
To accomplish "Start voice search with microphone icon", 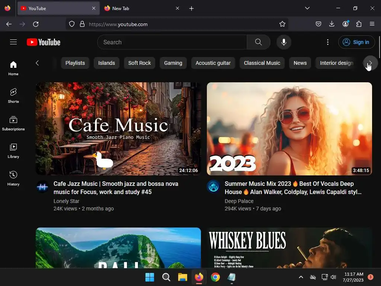I will [x=284, y=42].
